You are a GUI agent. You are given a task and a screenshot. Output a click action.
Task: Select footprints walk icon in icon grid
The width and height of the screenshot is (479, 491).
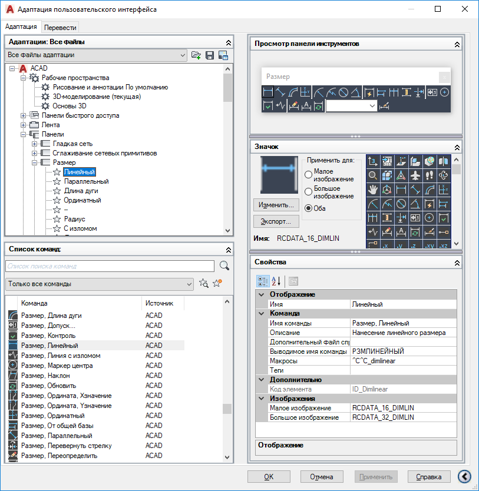coord(429,175)
